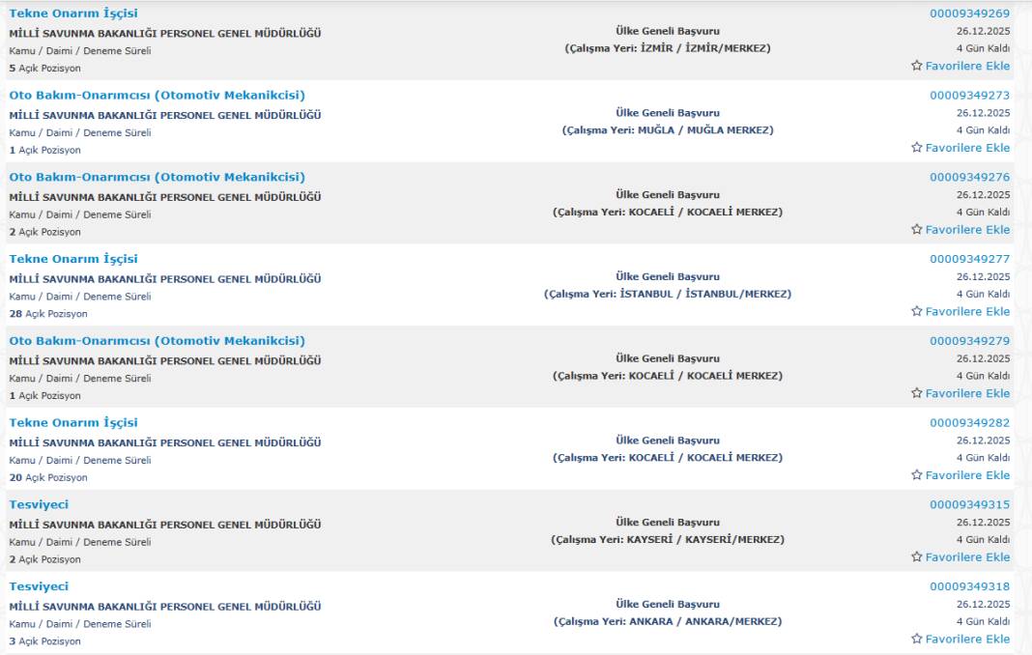Click the star icon for listing 00009349282
The height and width of the screenshot is (655, 1032).
pyautogui.click(x=917, y=475)
